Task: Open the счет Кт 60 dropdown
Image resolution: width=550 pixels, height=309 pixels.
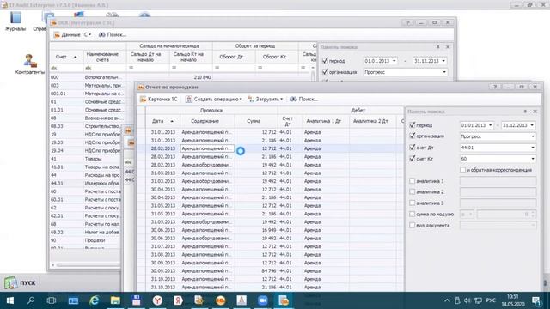Action: pos(533,159)
